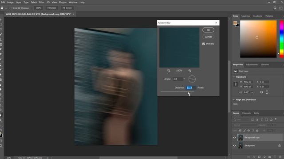The image size is (284, 159).
Task: Open the layer kind filter dropdown
Action: point(241,120)
